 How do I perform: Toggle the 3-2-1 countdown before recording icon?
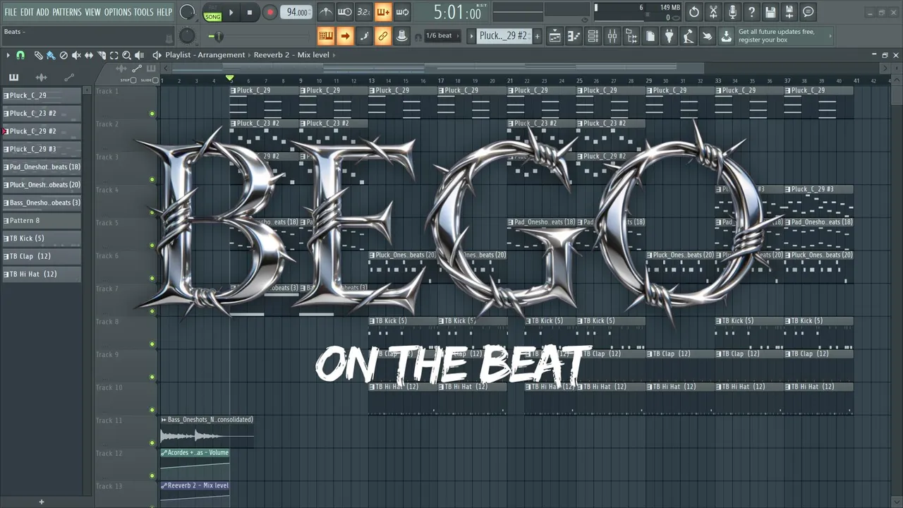tap(363, 12)
